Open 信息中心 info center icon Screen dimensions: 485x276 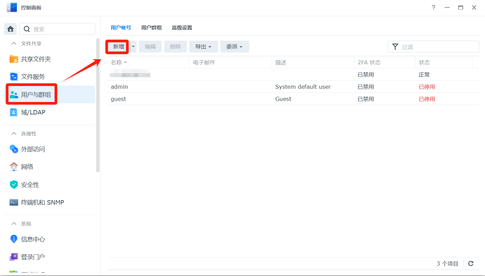tap(14, 239)
